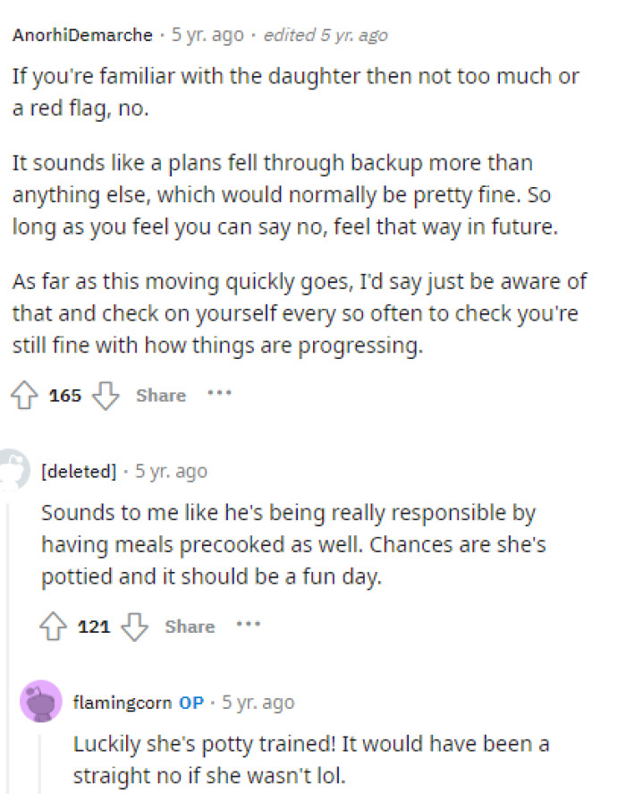Downvote the [deleted] comment
The image size is (626, 794).
(x=135, y=626)
